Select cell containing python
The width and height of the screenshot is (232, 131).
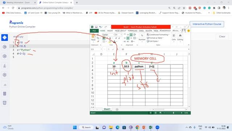coord(139,66)
